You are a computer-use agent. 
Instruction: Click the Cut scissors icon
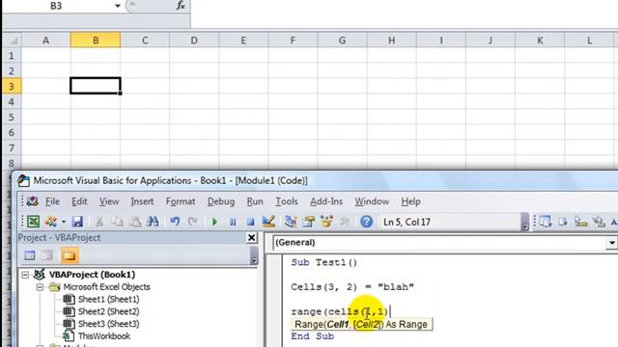pos(98,222)
